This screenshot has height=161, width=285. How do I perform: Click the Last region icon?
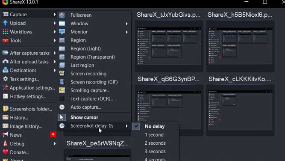click(62, 65)
